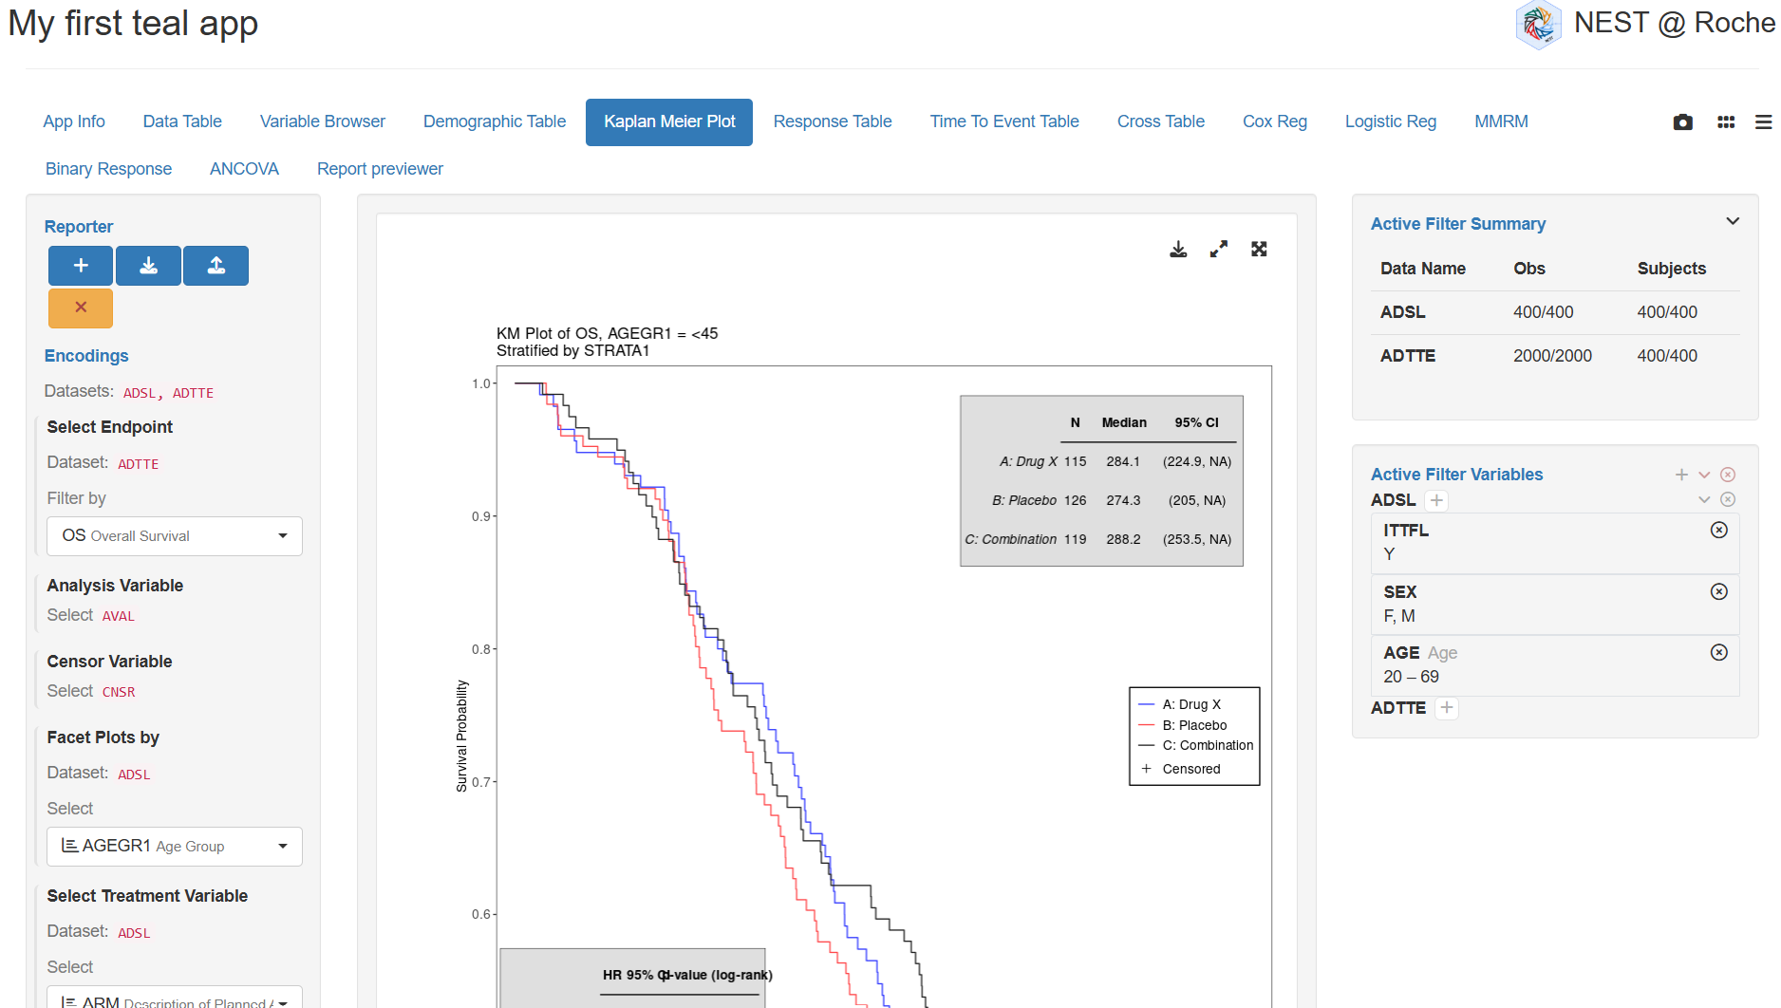The width and height of the screenshot is (1781, 1008).
Task: Remove the AGE filter
Action: [1718, 652]
